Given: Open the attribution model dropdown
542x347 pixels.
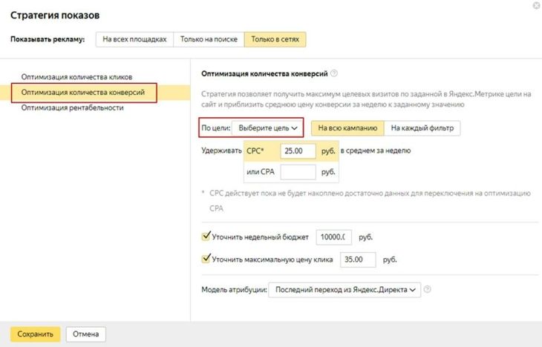Looking at the screenshot, I should pos(345,290).
